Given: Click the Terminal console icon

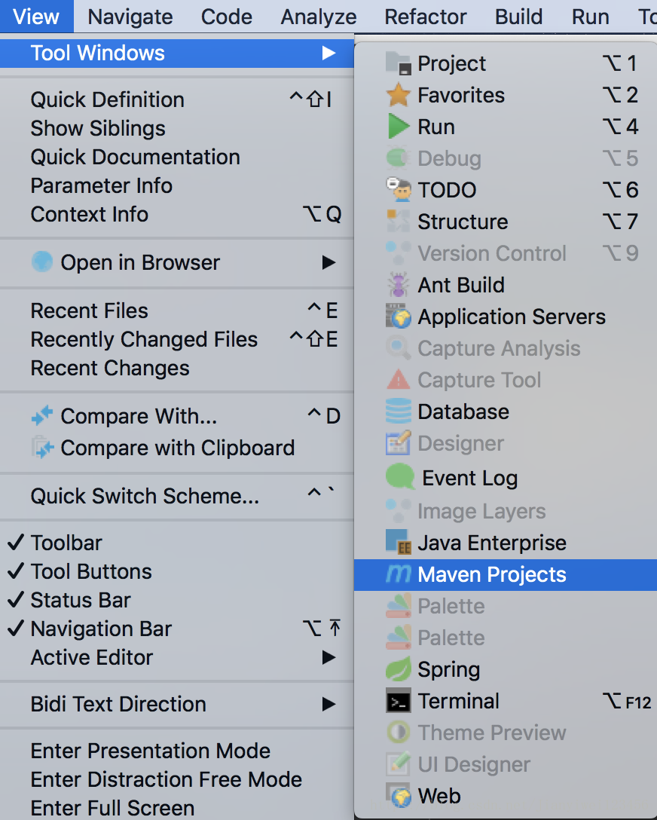Looking at the screenshot, I should (399, 701).
